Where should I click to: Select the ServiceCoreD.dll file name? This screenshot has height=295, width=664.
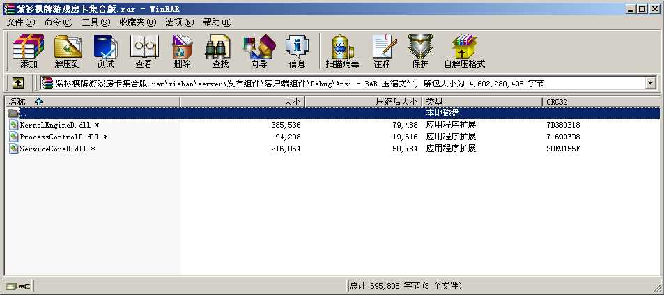pos(57,149)
